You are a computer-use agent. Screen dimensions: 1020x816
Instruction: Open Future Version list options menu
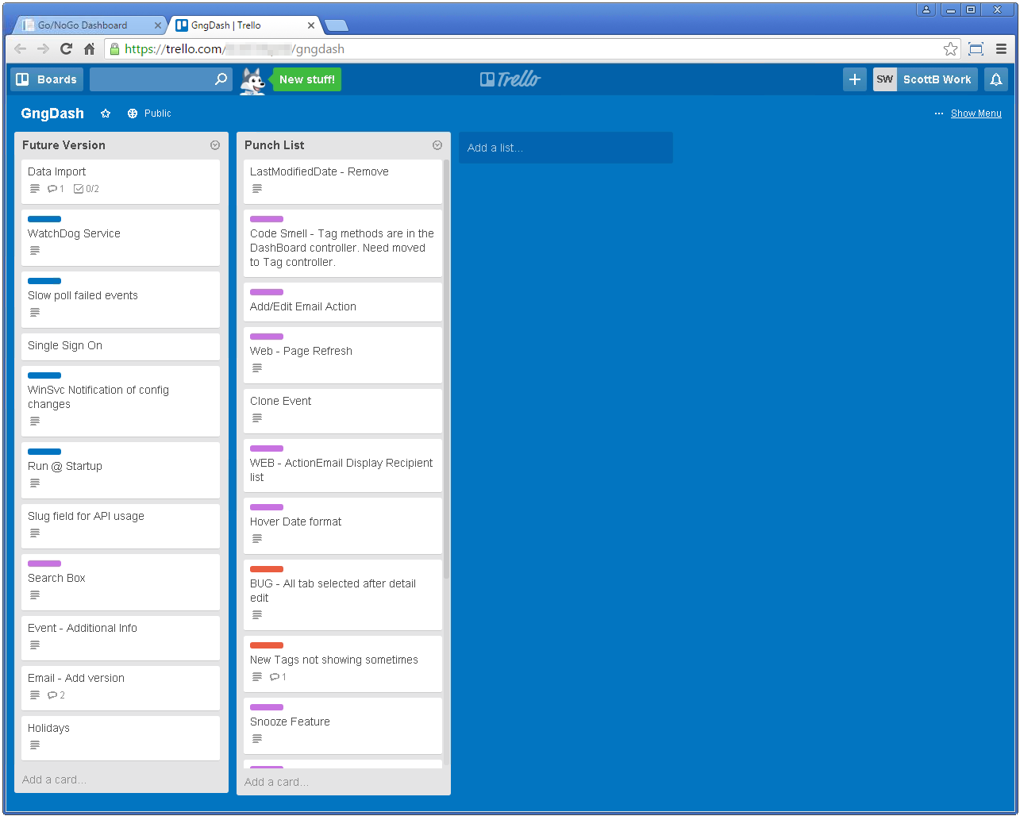215,145
